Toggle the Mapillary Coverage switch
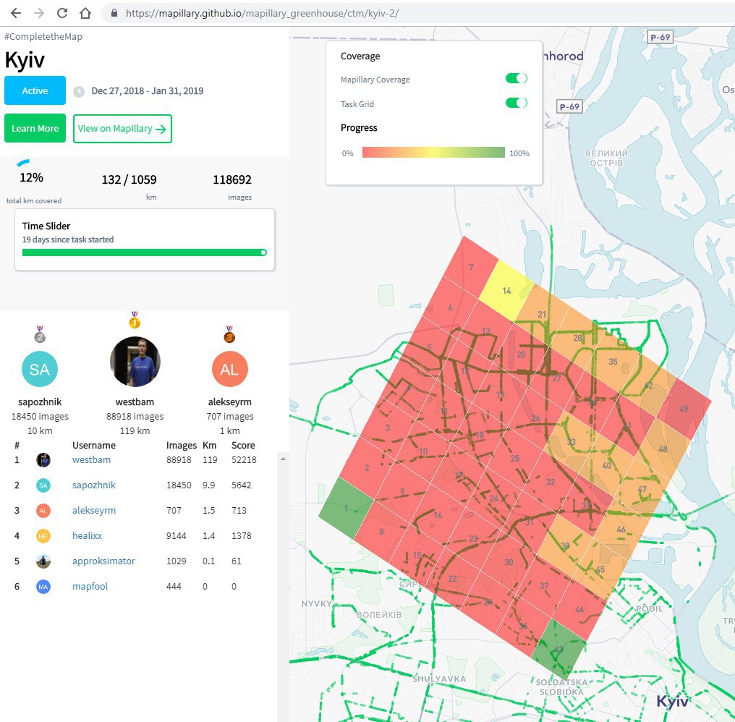Screen dimensions: 735x722 pos(516,78)
